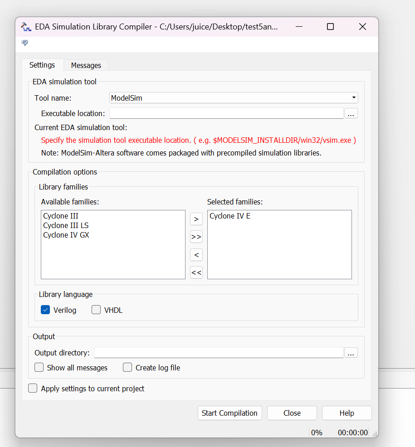Browse for the output directory
Viewport: 415px width, 447px height.
[351, 353]
